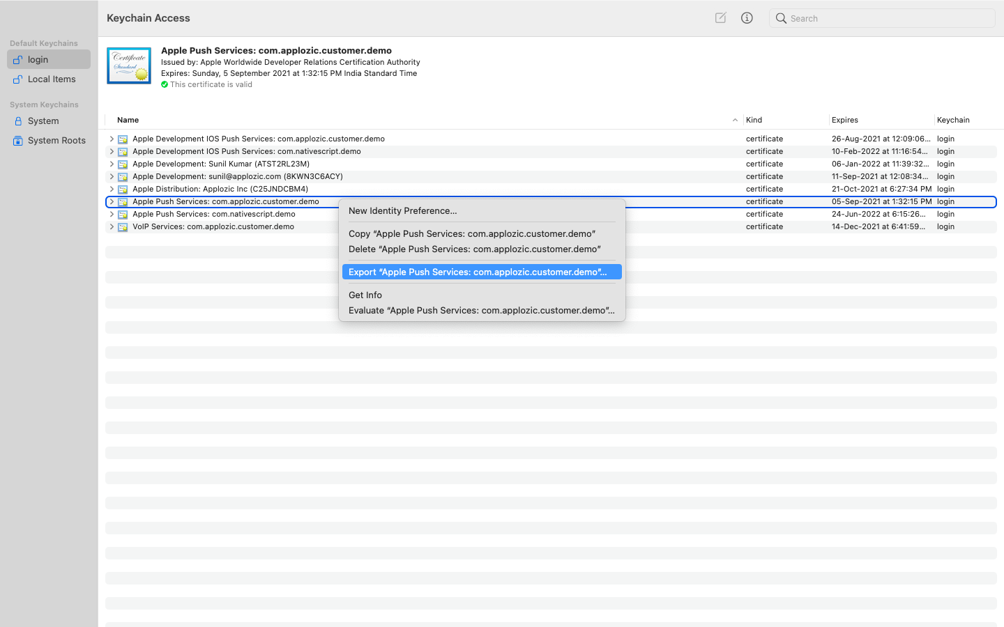Click expiry 10-Feb-2022 at 11:16:54
This screenshot has width=1004, height=627.
click(x=879, y=151)
